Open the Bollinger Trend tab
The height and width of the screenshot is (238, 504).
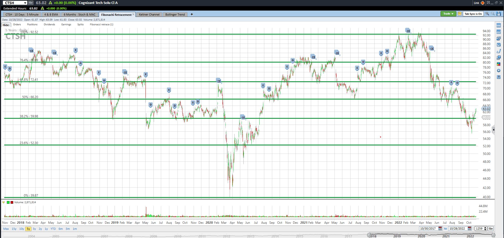pos(175,15)
